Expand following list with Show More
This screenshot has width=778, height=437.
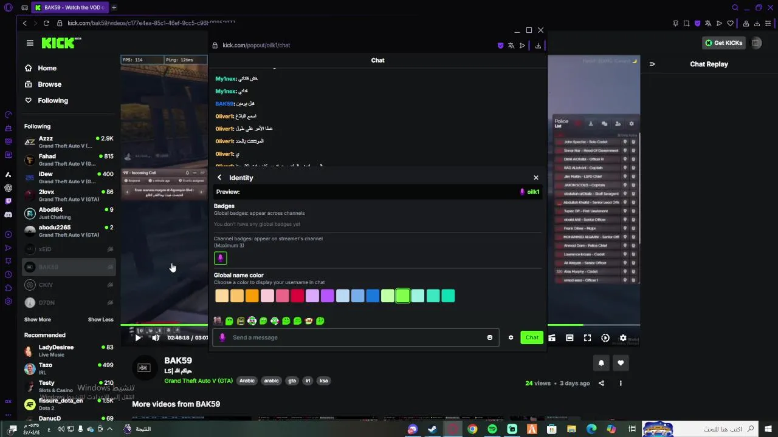tap(37, 319)
